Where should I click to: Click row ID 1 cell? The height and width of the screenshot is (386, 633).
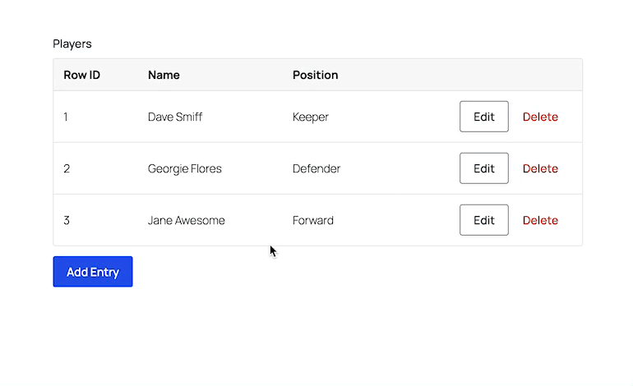[x=66, y=117]
